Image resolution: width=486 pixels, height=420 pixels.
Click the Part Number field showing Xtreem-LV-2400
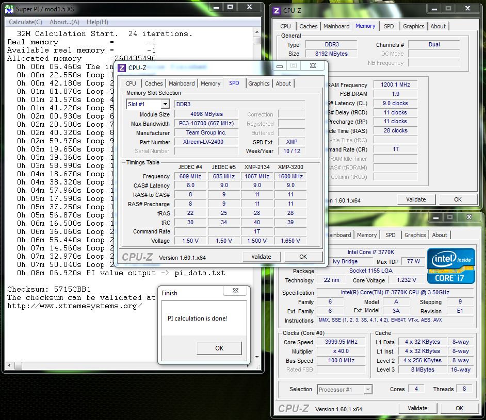[206, 142]
